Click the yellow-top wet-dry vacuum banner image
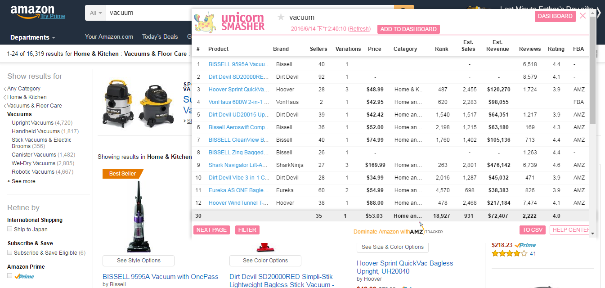Screen dimensions: 605x288 click(x=157, y=107)
